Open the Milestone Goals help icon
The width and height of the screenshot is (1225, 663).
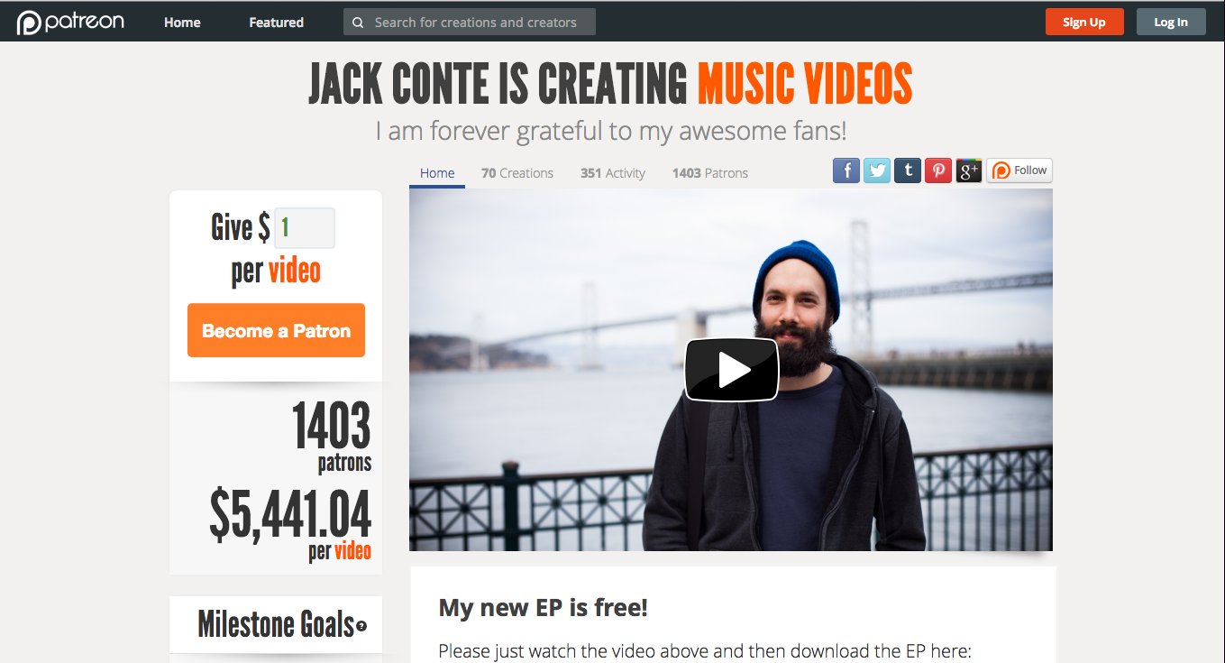(x=361, y=625)
